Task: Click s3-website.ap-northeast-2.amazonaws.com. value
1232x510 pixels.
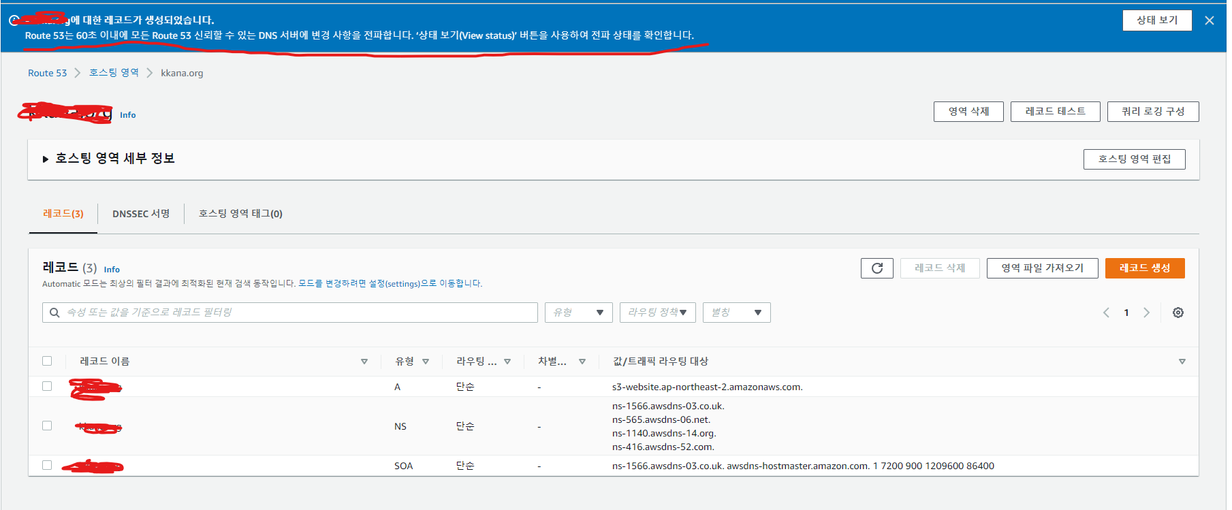Action: (707, 387)
